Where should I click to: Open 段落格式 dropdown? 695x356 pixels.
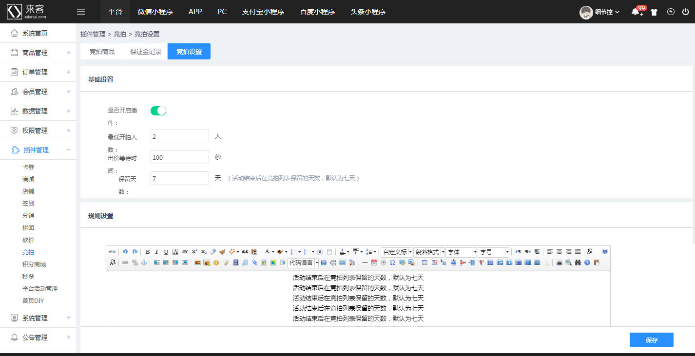coord(429,252)
